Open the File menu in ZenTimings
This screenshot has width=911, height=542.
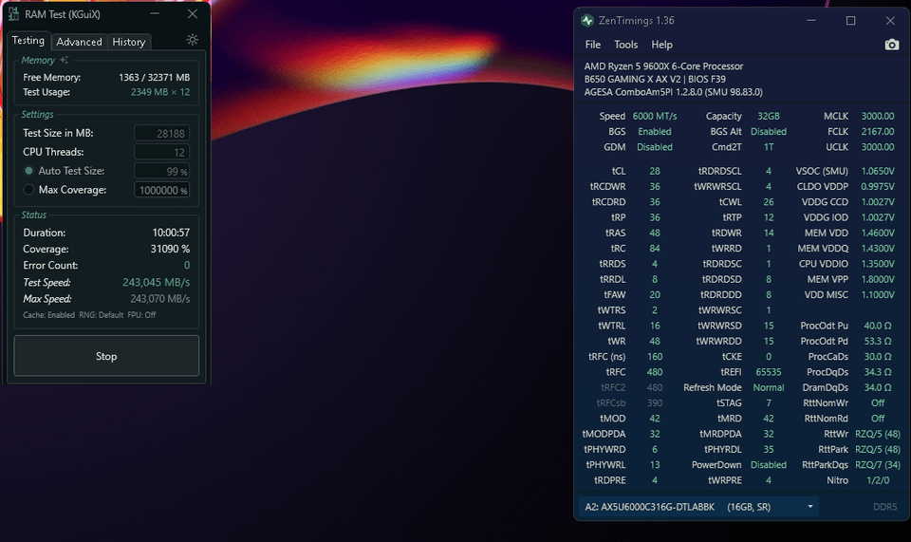tap(593, 45)
